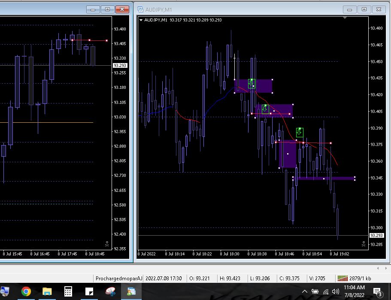Screen dimensions: 391x300
Task: Minimize the AUDJPY,M1 chart window
Action: click(x=350, y=9)
